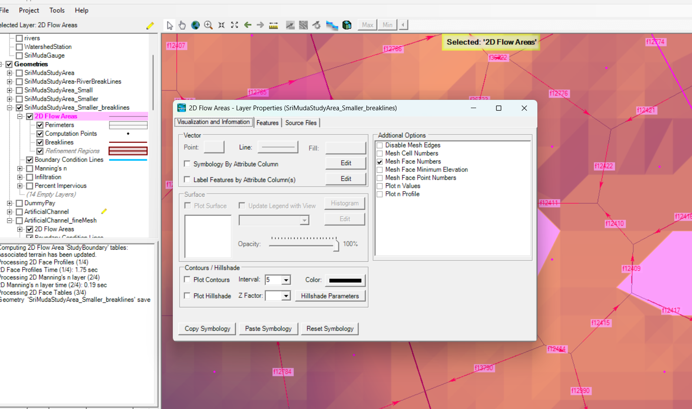The width and height of the screenshot is (692, 409).
Task: Click the Layer Properties dialog title icon
Action: (x=182, y=108)
